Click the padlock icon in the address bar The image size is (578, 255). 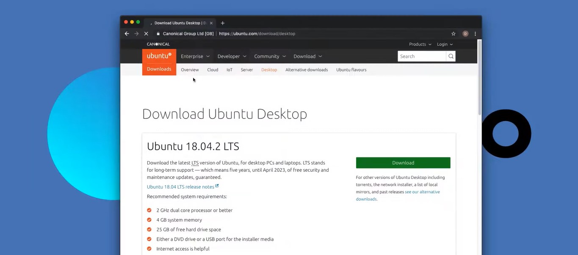[158, 33]
